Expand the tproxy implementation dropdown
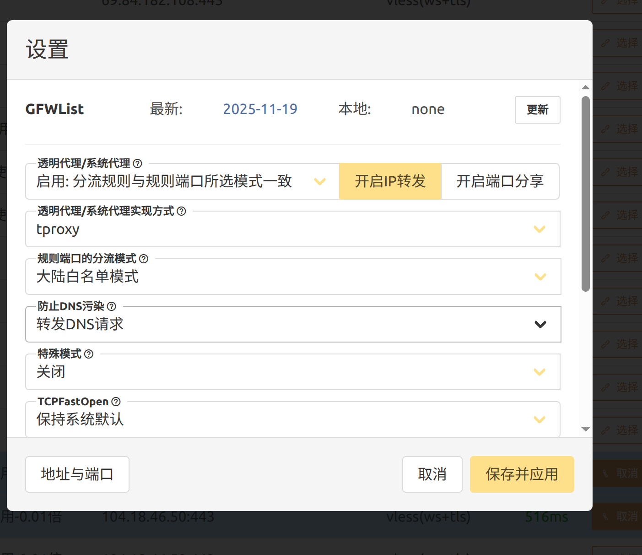 click(x=293, y=229)
